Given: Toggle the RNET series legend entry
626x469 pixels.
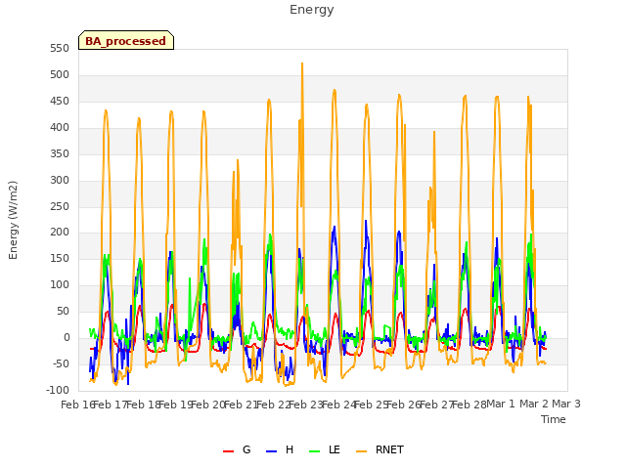Looking at the screenshot, I should [380, 449].
